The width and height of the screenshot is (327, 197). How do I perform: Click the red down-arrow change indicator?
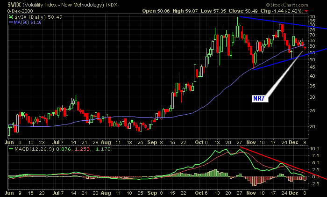(306, 11)
